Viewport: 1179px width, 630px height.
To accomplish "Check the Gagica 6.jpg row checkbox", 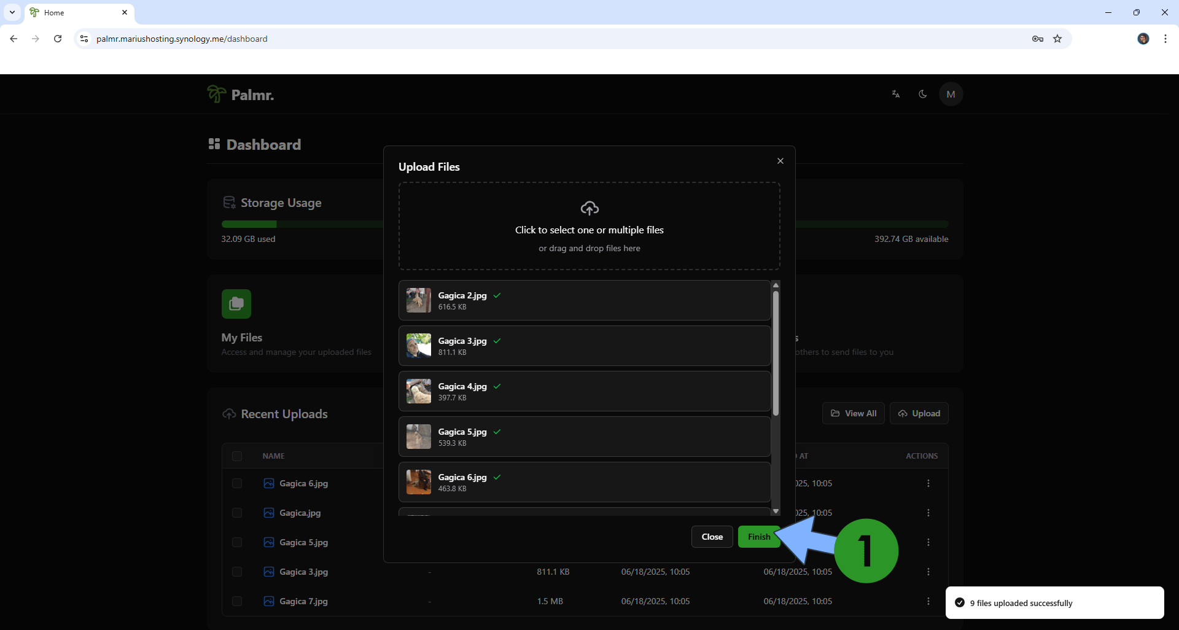I will pos(237,483).
